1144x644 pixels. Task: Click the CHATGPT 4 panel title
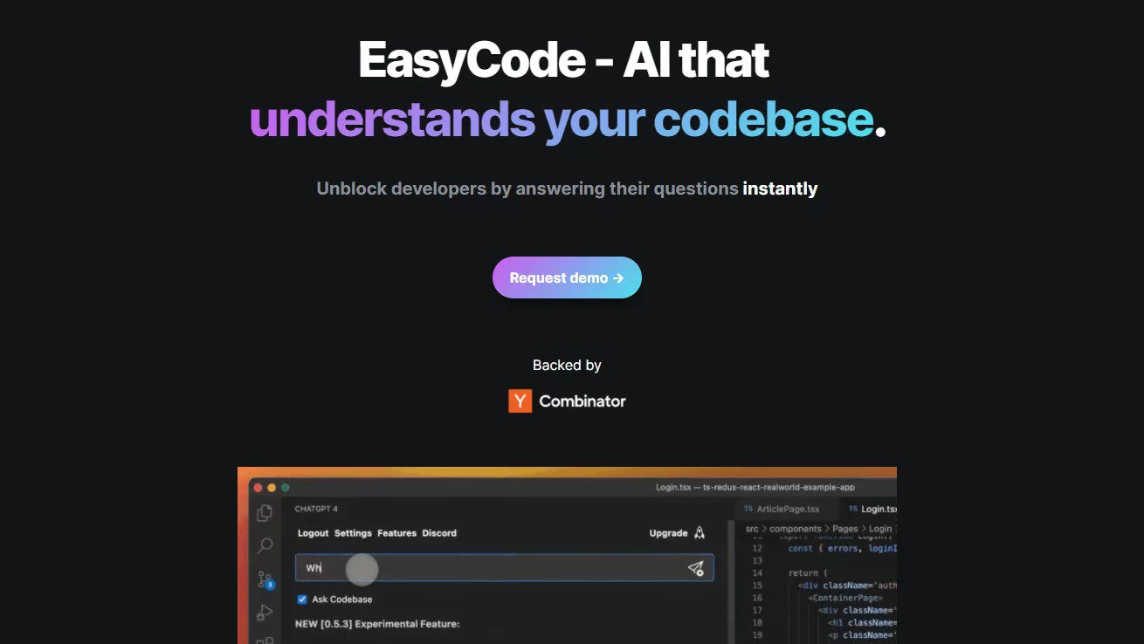point(316,509)
